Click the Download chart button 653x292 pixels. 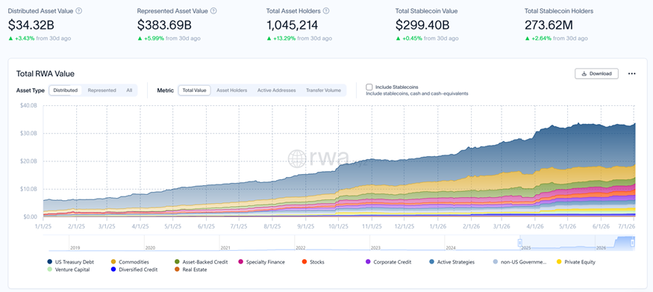point(596,74)
